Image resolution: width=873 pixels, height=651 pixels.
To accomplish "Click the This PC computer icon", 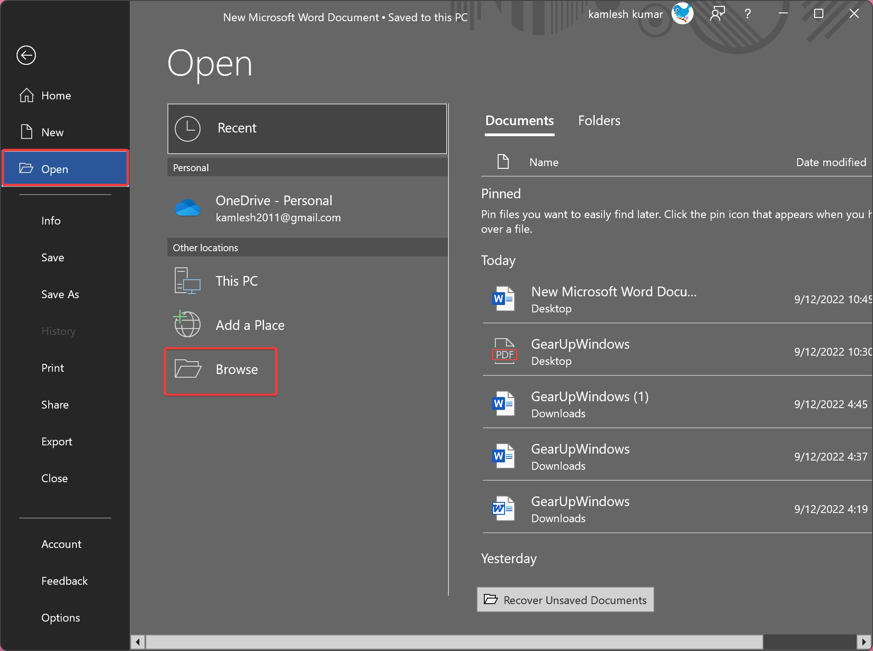I will tap(187, 281).
